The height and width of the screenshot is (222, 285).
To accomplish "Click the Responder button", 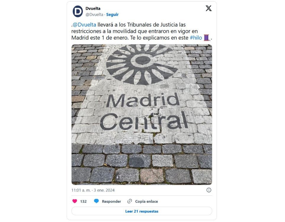I will click(x=111, y=202).
